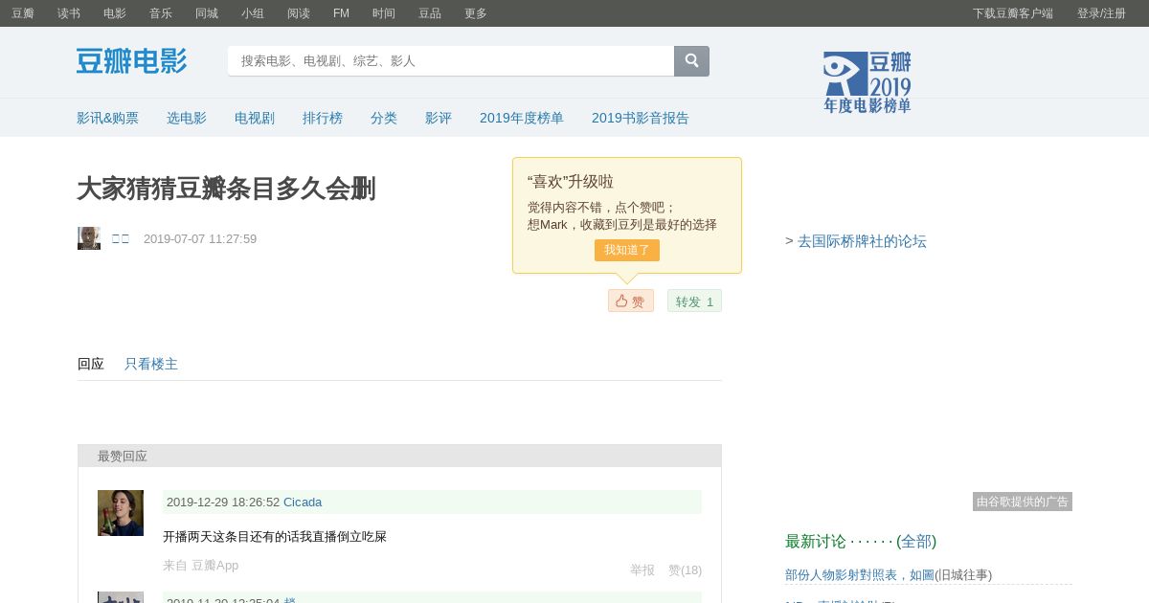Open 音乐 in the top bar

pos(161,13)
